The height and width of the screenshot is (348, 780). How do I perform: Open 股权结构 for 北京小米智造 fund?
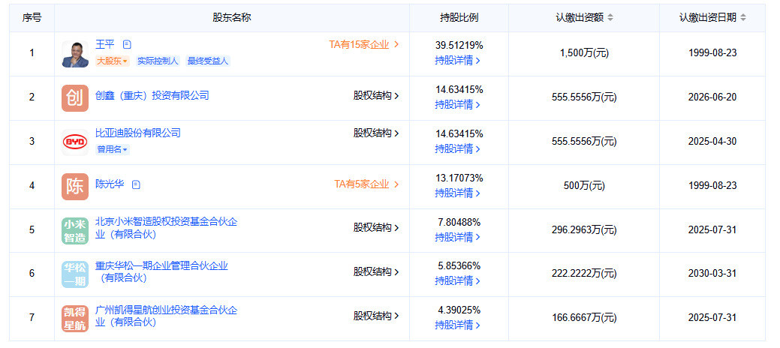377,228
